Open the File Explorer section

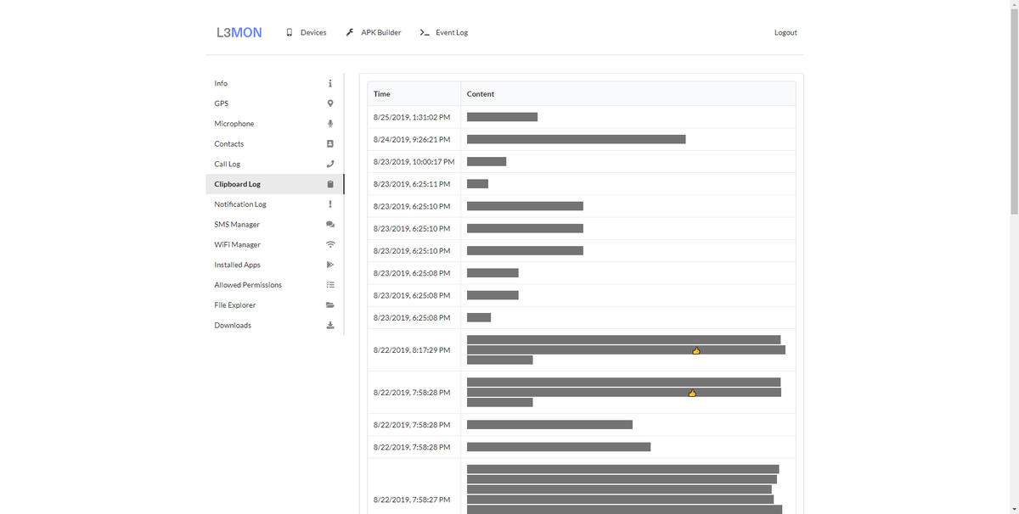click(x=274, y=305)
